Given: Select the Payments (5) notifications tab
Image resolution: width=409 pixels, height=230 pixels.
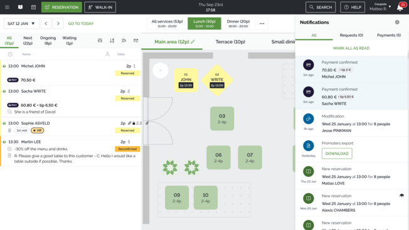Looking at the screenshot, I should 389,35.
